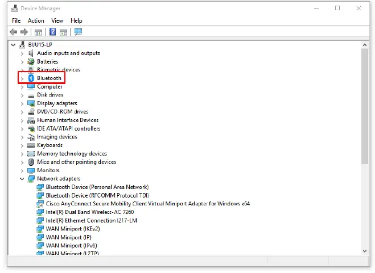Click the Batteries category icon

click(31, 61)
